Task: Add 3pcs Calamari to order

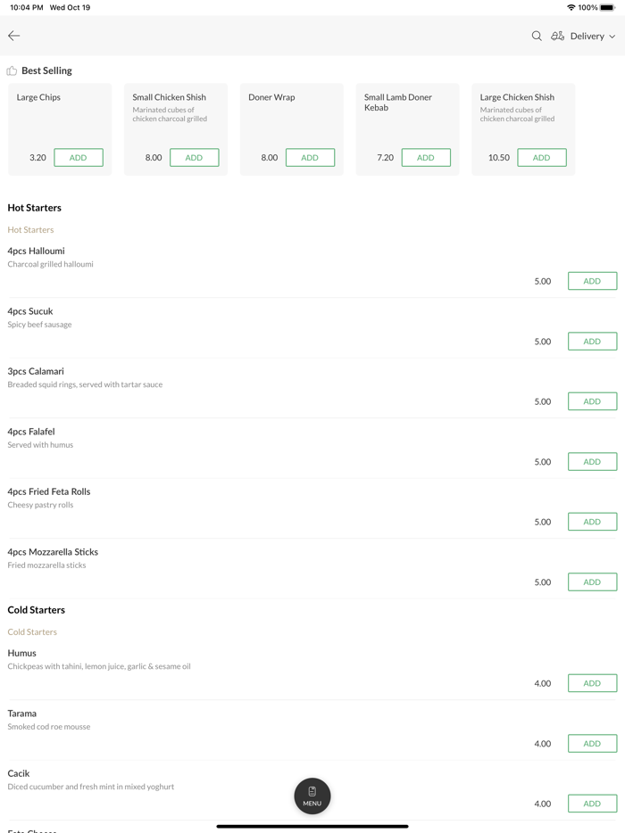Action: (x=592, y=401)
